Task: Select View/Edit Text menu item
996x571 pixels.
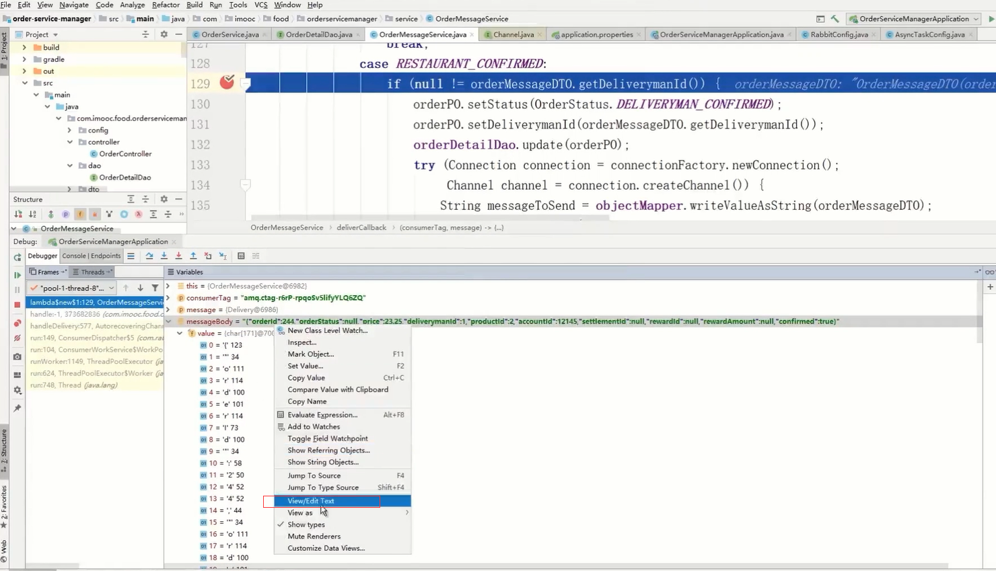Action: tap(342, 501)
